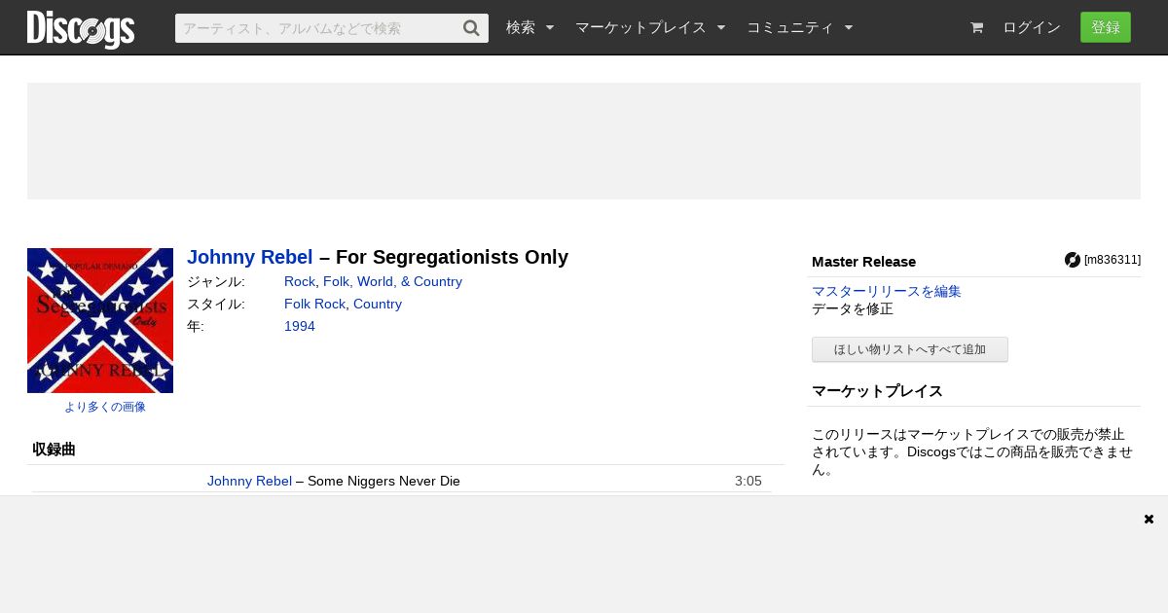Open the shopping cart icon

coord(976,28)
